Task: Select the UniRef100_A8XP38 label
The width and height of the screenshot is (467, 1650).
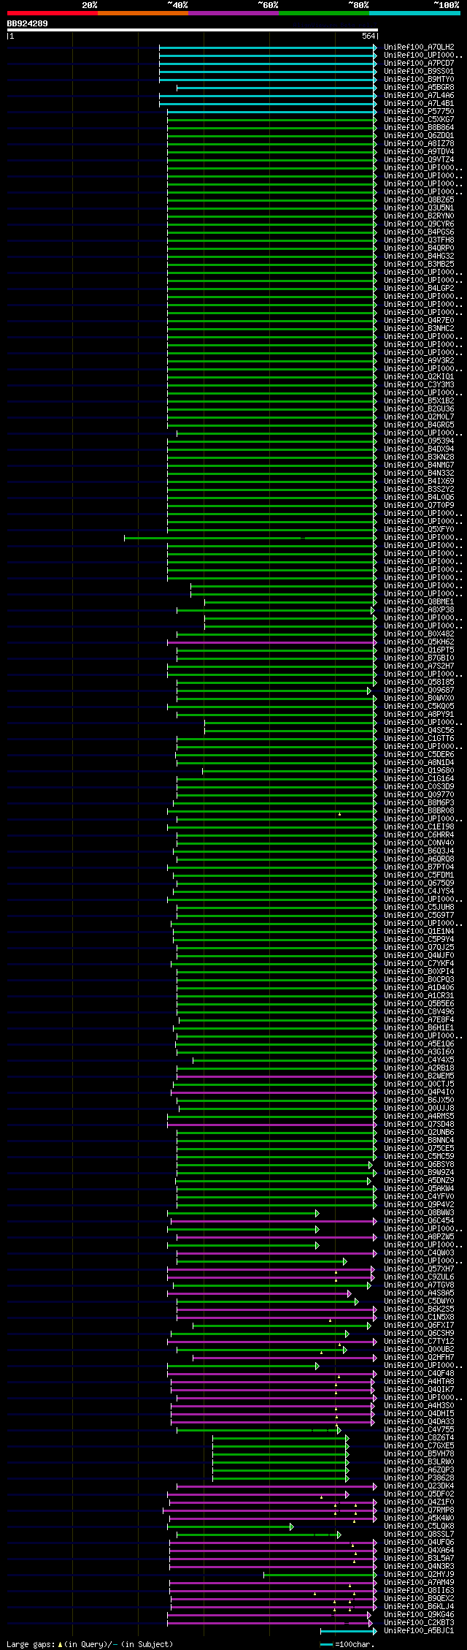Action: (x=419, y=609)
